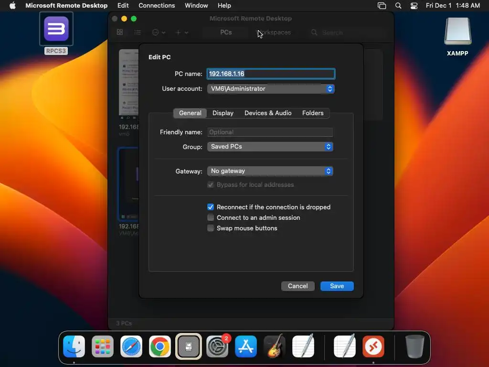The height and width of the screenshot is (367, 489).
Task: Open the Group dropdown showing Saved PCs
Action: [270, 147]
